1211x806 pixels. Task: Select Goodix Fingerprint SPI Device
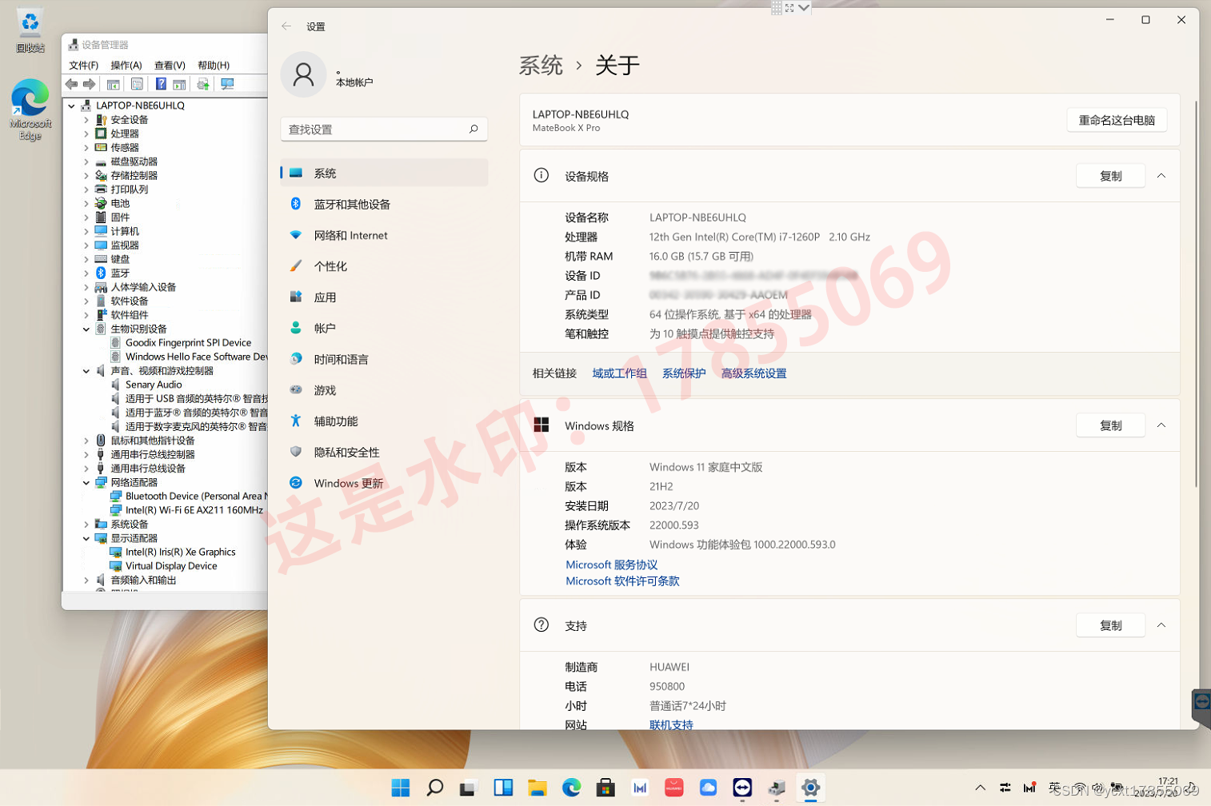pos(188,342)
